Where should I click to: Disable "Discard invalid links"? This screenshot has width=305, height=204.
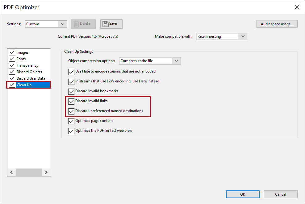[71, 101]
